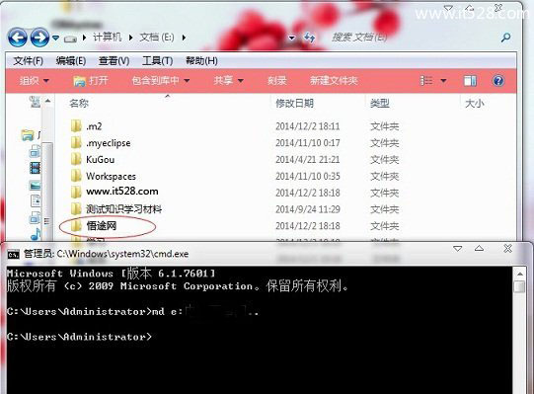Open the 文件(F) menu
The height and width of the screenshot is (394, 534).
pos(28,60)
